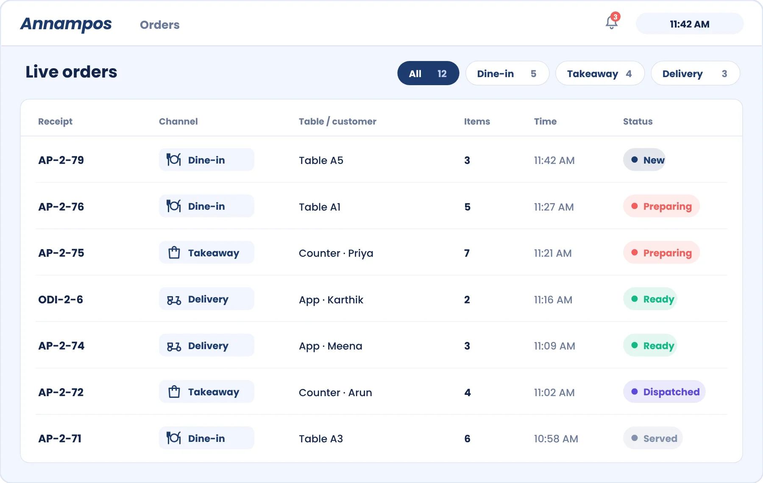Click the Receipt column header

(x=55, y=122)
